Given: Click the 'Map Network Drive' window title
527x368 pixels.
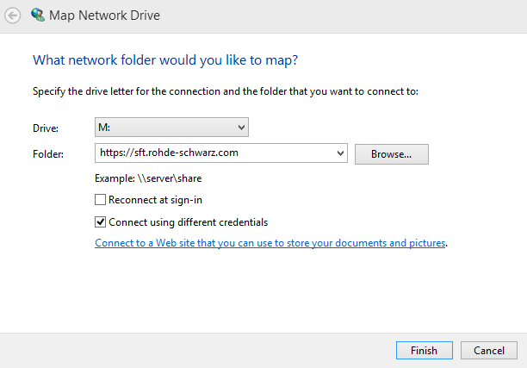Looking at the screenshot, I should coord(104,16).
